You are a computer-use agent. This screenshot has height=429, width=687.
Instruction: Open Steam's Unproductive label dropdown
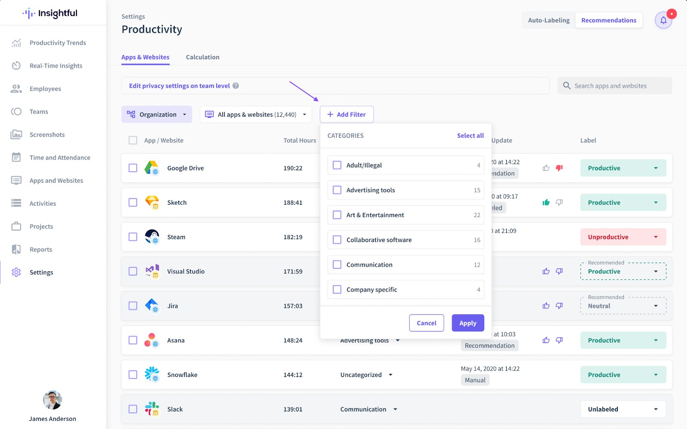pyautogui.click(x=623, y=237)
